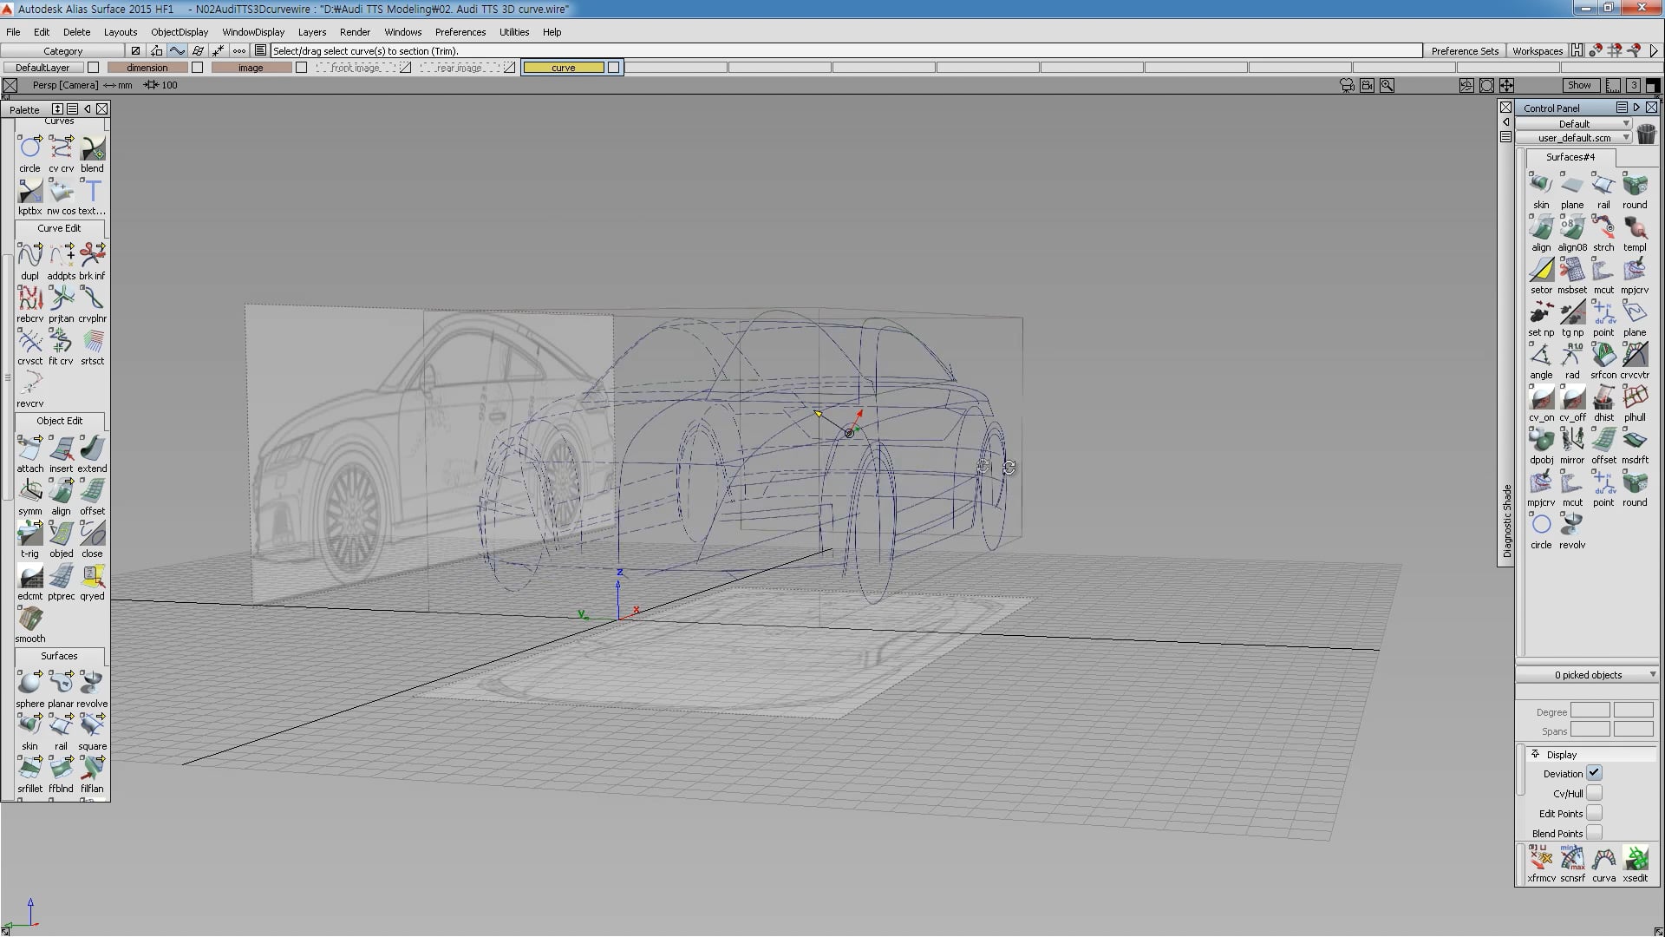Open the ObjectDisplay menu

(x=180, y=32)
